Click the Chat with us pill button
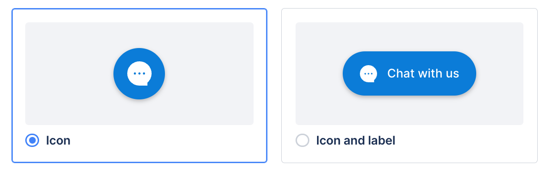 pos(409,73)
